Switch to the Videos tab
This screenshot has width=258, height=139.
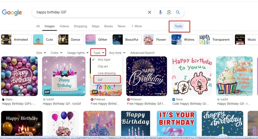point(64,26)
